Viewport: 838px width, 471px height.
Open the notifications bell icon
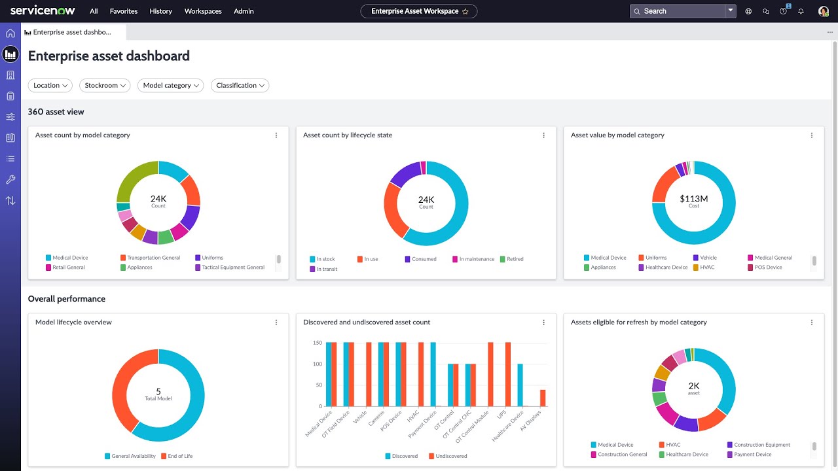801,11
